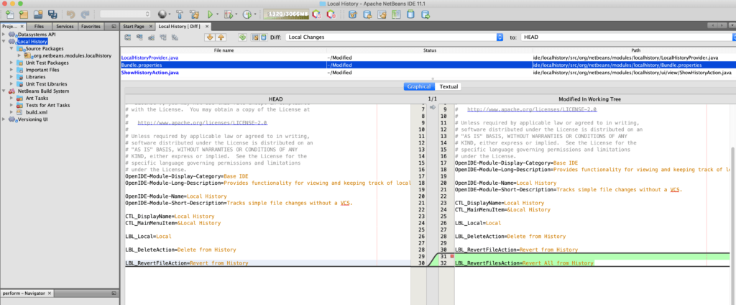Collapse the Source Packages tree node
736x305 pixels.
[x=12, y=48]
